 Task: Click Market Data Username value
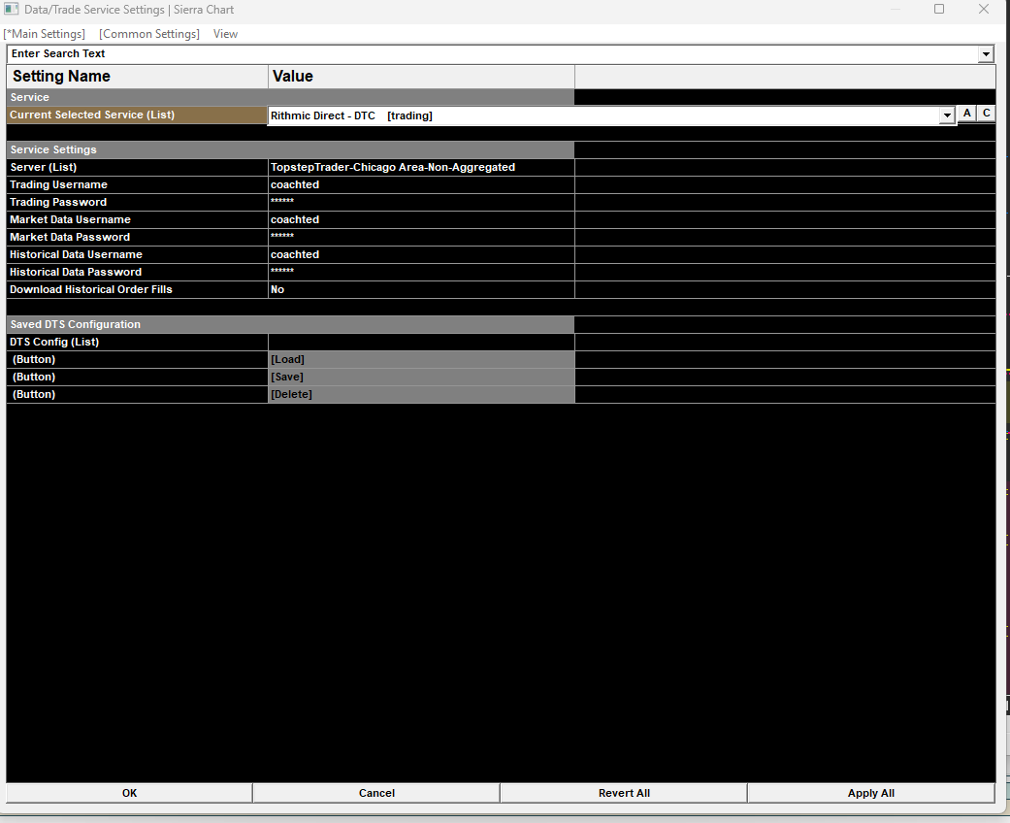click(421, 219)
